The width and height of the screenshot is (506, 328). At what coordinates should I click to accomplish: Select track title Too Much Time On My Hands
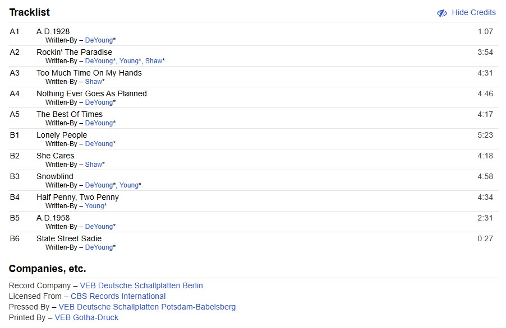[89, 73]
